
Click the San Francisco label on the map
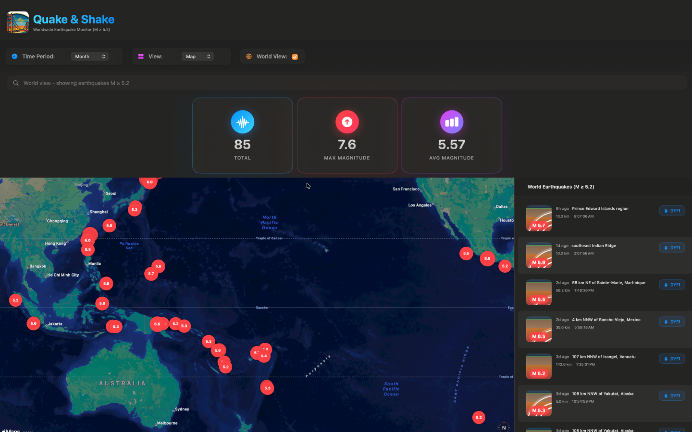click(x=406, y=189)
